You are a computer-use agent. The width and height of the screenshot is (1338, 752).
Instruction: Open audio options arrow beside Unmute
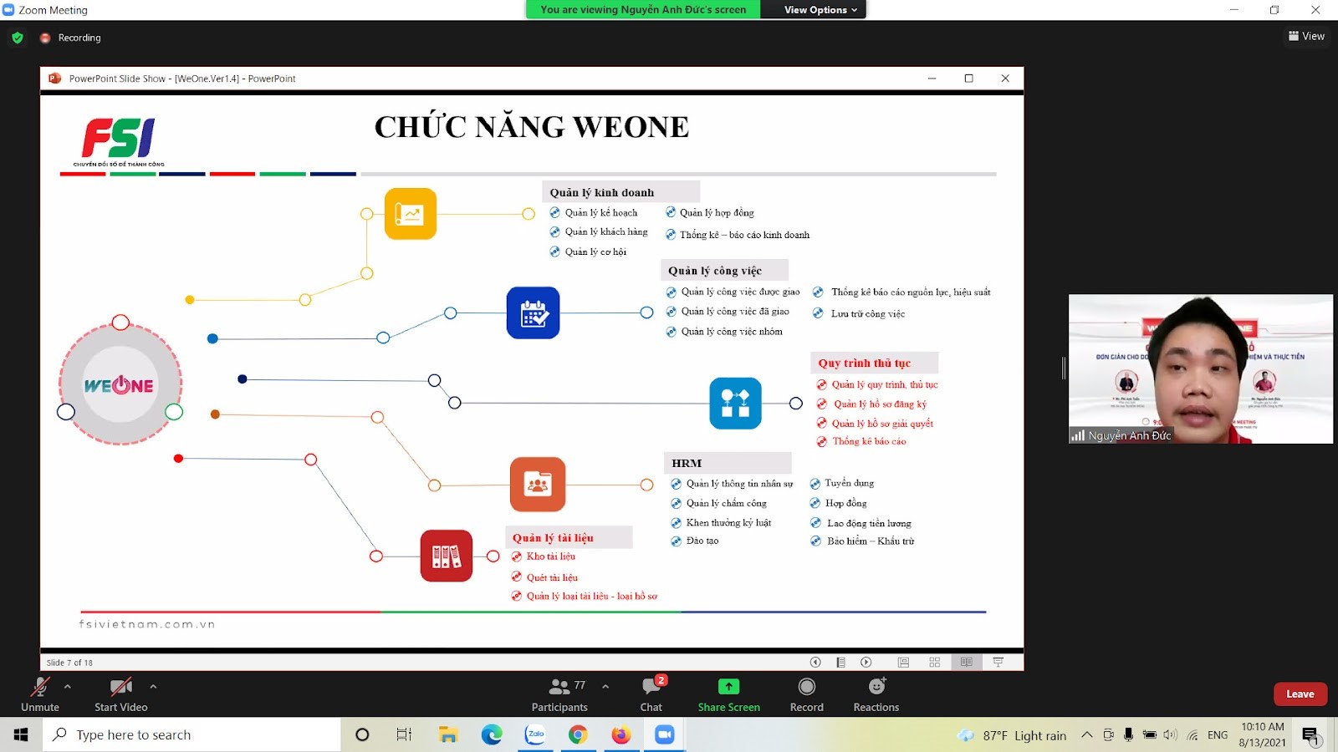(x=68, y=687)
